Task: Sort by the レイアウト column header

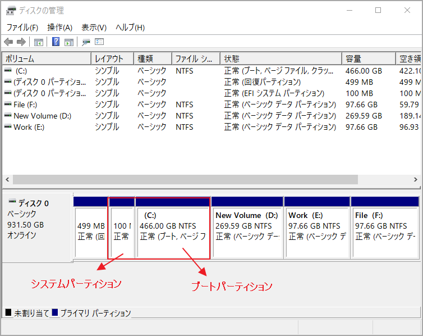Action: (x=113, y=58)
